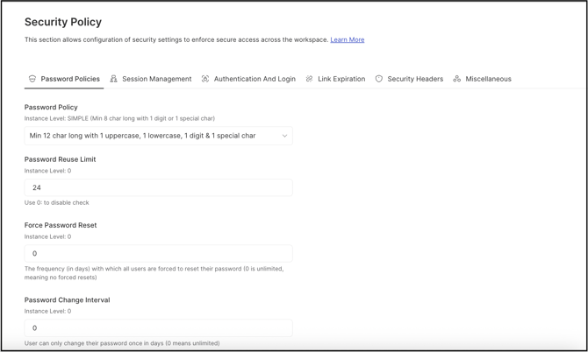Click the Force Password Reset label
The image size is (588, 352).
coord(61,225)
